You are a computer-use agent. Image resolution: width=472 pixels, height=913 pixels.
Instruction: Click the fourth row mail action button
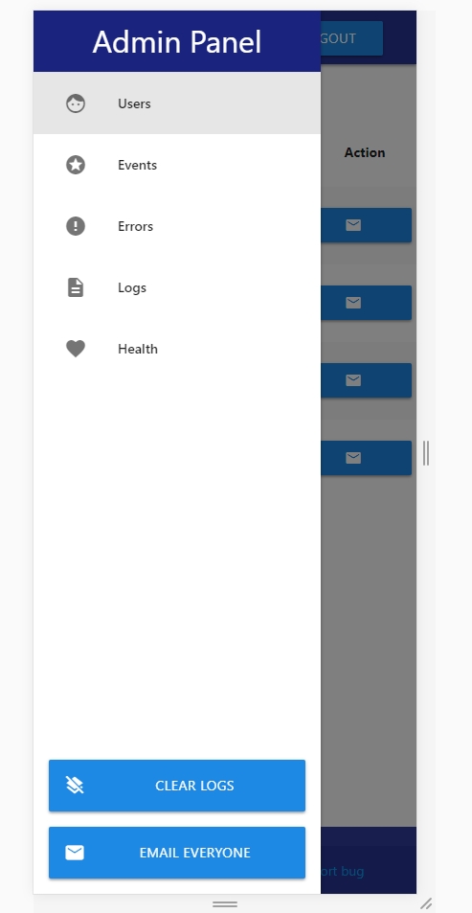tap(366, 458)
